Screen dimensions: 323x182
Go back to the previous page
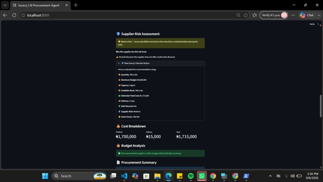[x=5, y=15]
